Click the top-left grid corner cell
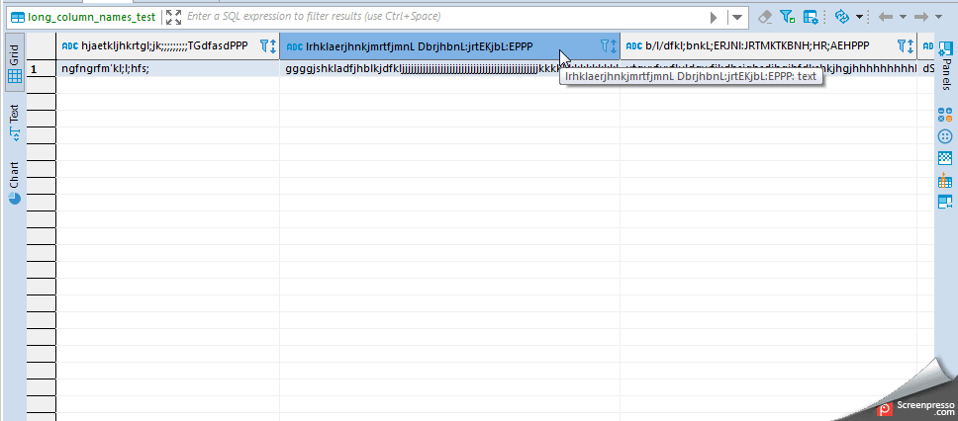Image resolution: width=958 pixels, height=421 pixels. (42, 45)
